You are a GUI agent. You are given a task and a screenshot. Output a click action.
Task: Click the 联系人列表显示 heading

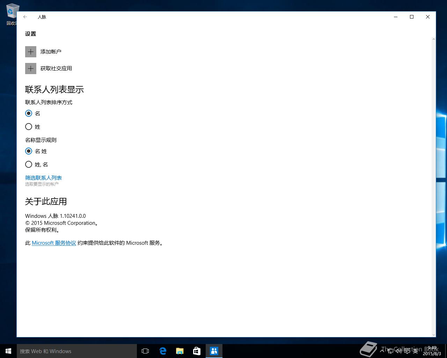point(54,90)
